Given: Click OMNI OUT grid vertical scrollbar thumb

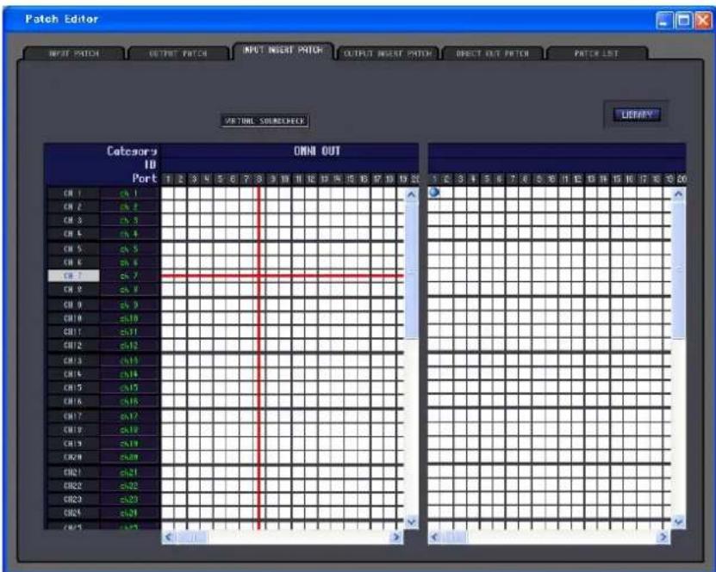Looking at the screenshot, I should point(412,270).
